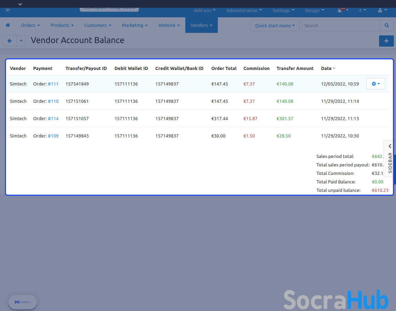
Task: Open the Add-ons menu
Action: 205,11
